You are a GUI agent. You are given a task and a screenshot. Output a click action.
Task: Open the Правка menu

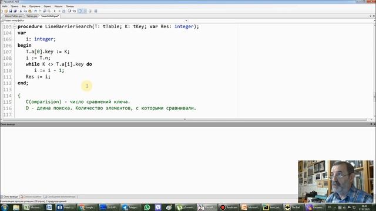tap(15, 6)
